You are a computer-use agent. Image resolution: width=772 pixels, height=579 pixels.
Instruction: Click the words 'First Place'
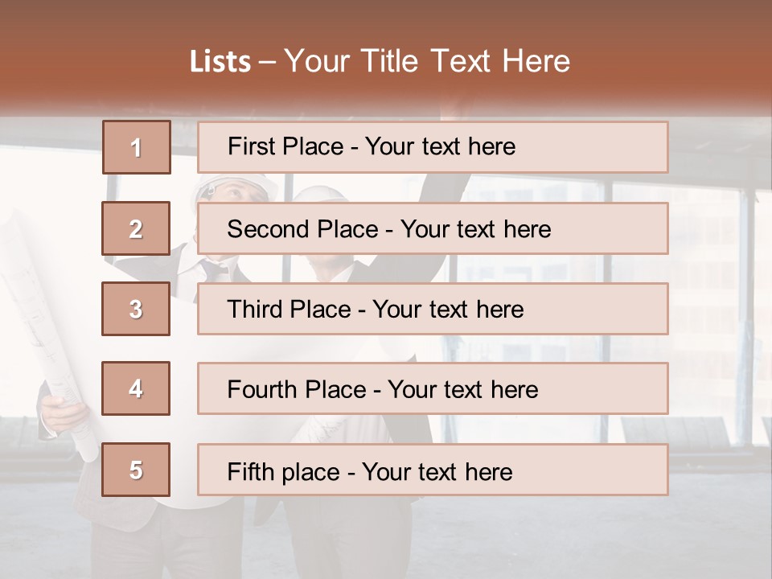(285, 146)
